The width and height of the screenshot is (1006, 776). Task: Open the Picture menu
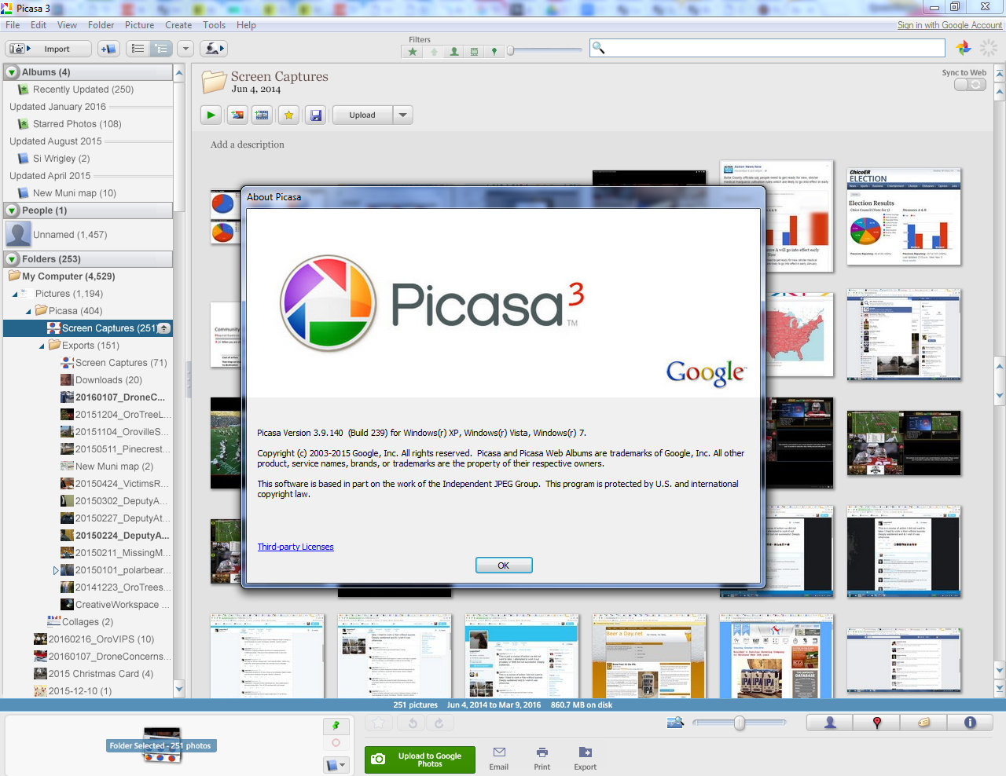coord(140,25)
